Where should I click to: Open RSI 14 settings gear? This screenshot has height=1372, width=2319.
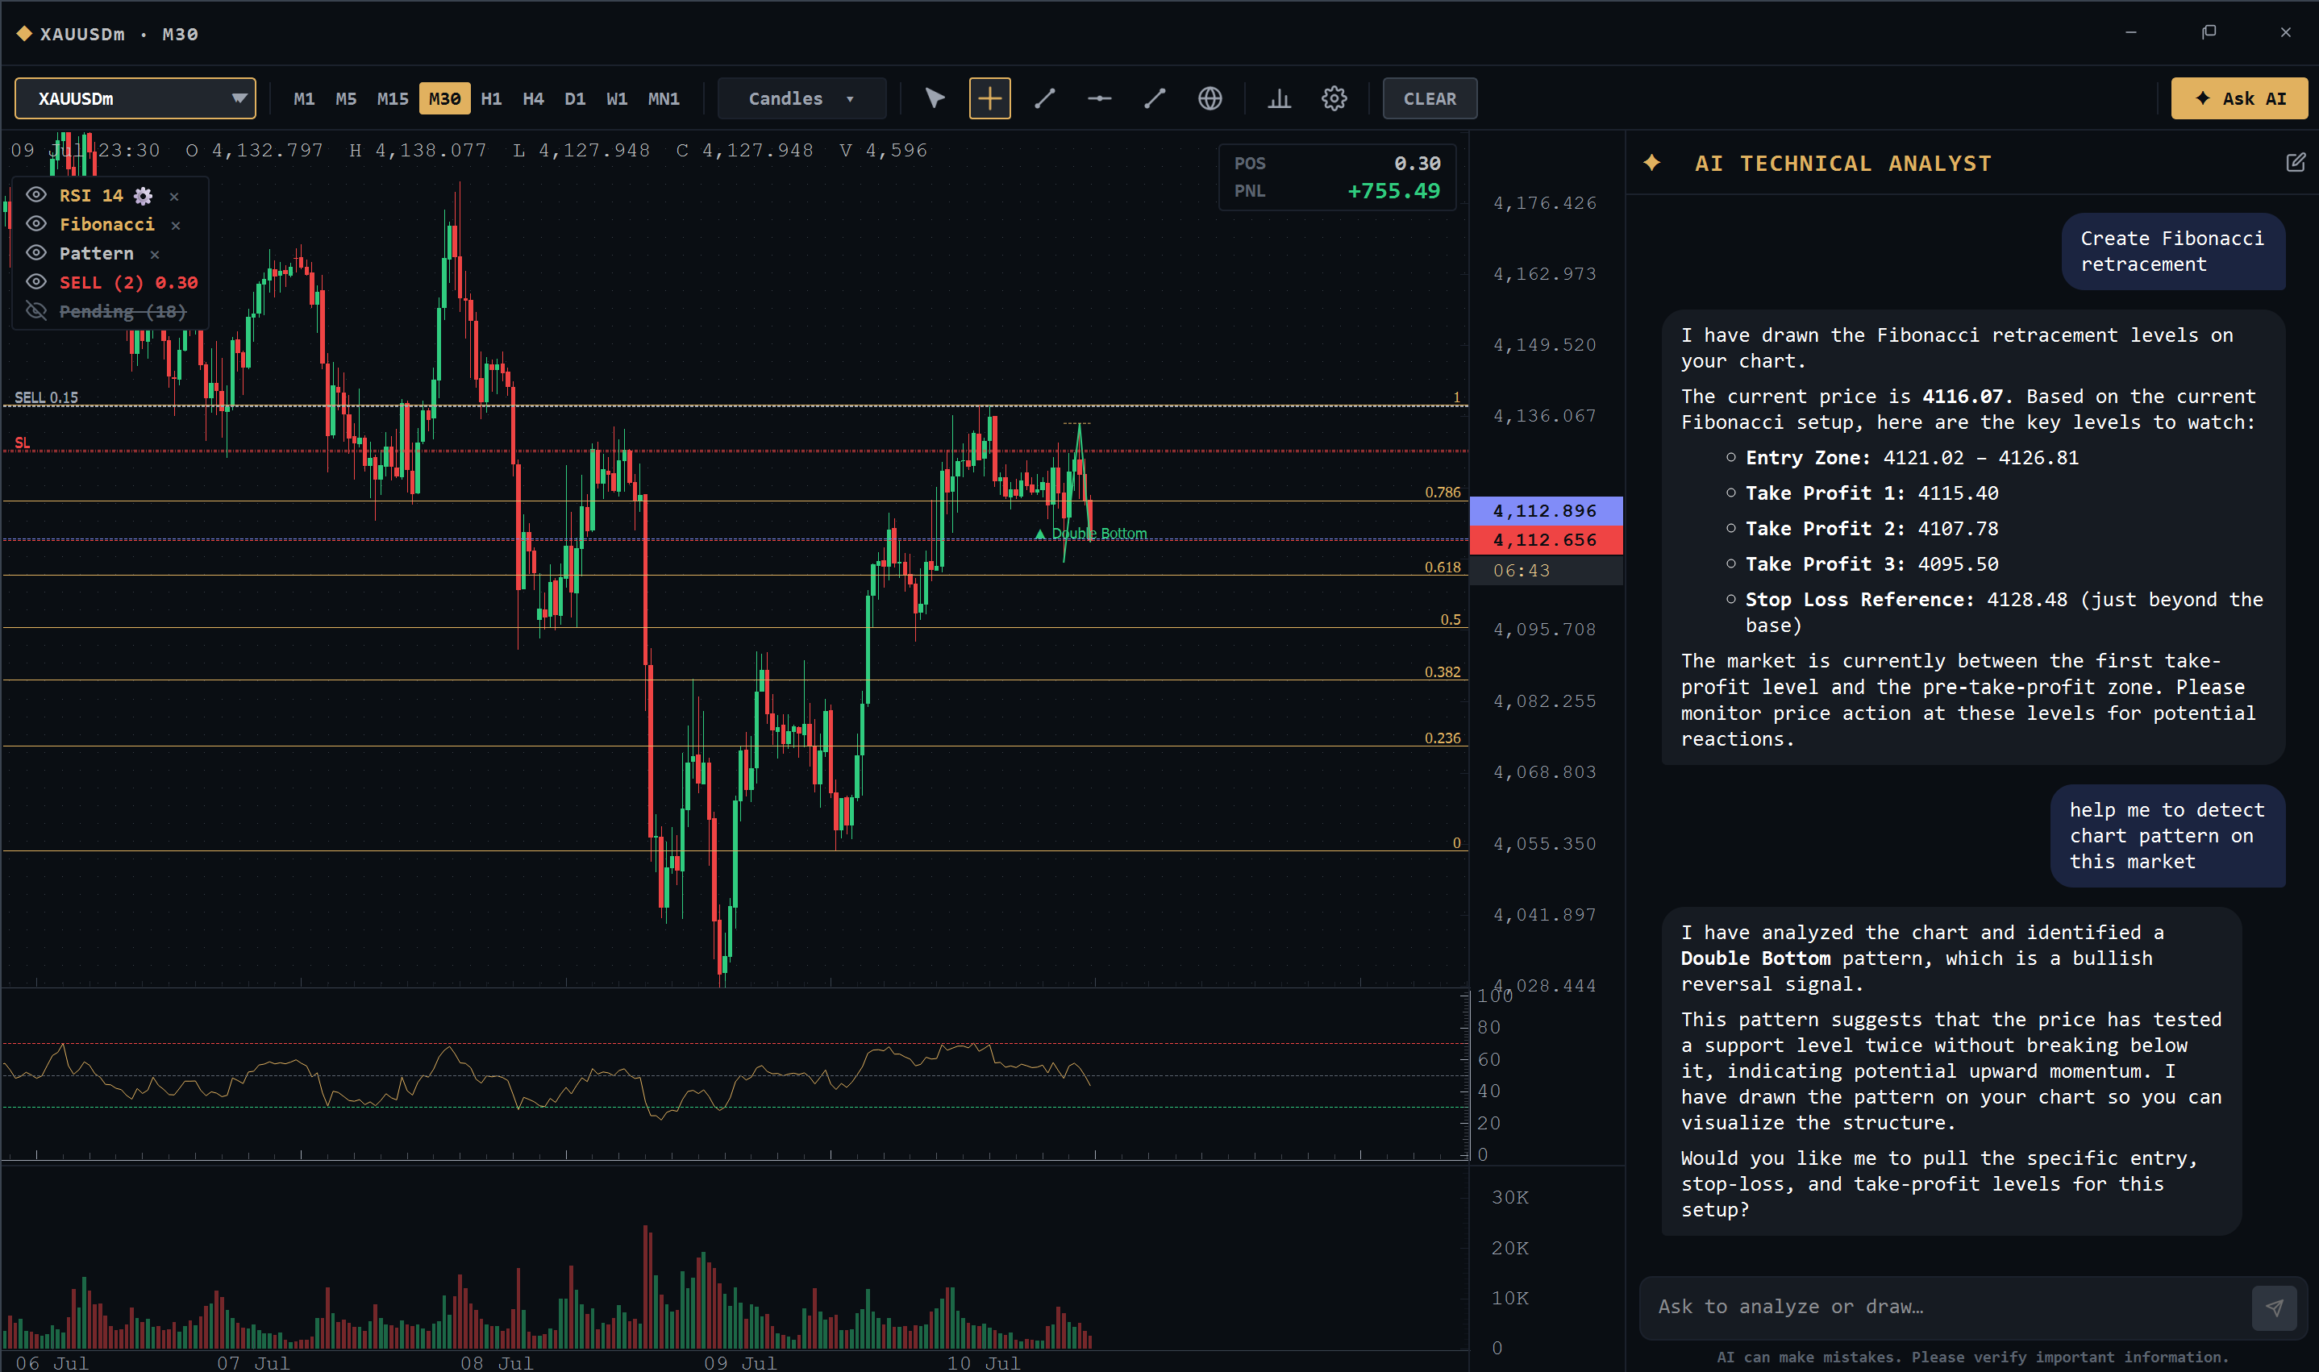pyautogui.click(x=144, y=195)
